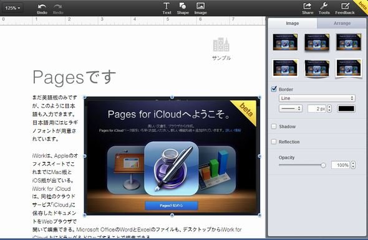Click the left-middle image resize handle

coord(84,156)
